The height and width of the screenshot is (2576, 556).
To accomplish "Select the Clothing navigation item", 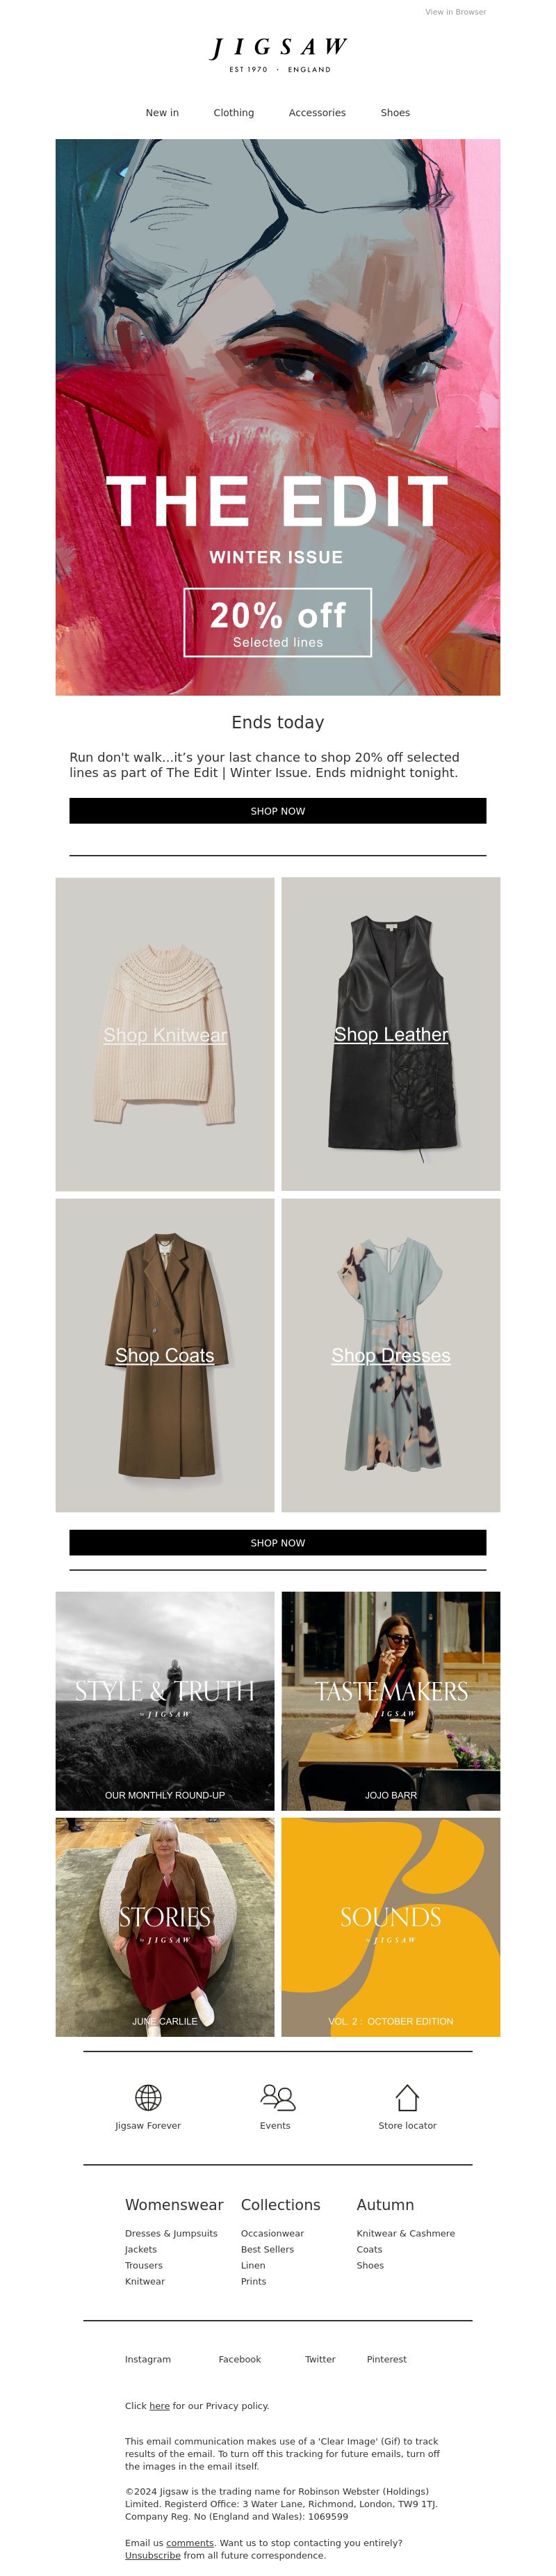I will pyautogui.click(x=234, y=113).
